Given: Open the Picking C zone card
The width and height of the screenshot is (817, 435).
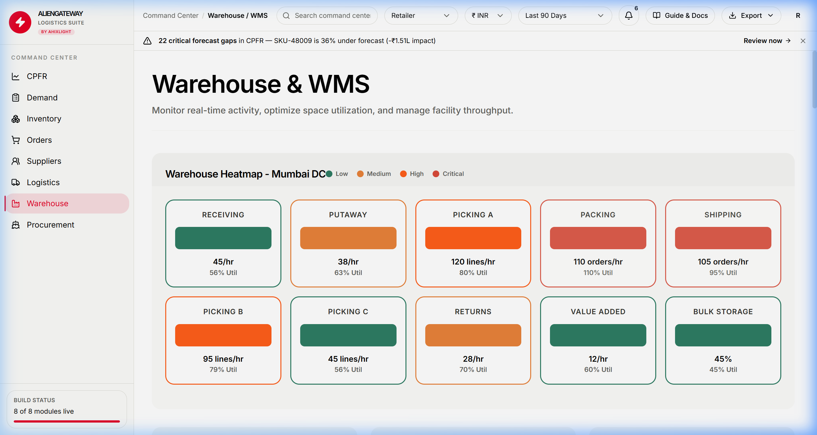Looking at the screenshot, I should click(x=348, y=340).
